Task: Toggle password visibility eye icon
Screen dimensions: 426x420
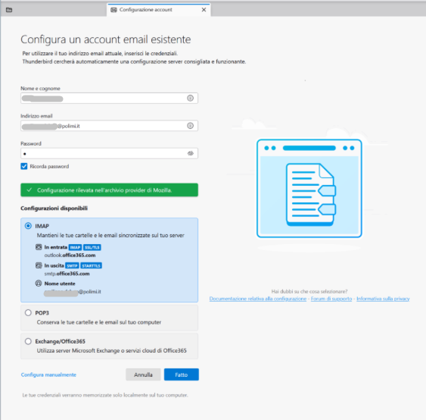Action: click(191, 153)
